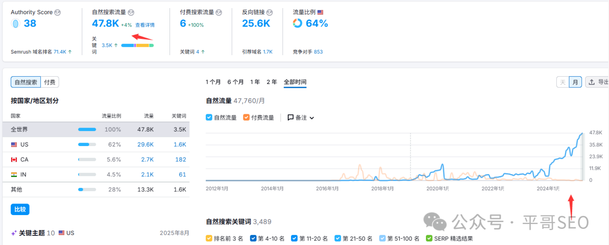Open the 备注 dropdown
The width and height of the screenshot is (609, 245).
(301, 117)
